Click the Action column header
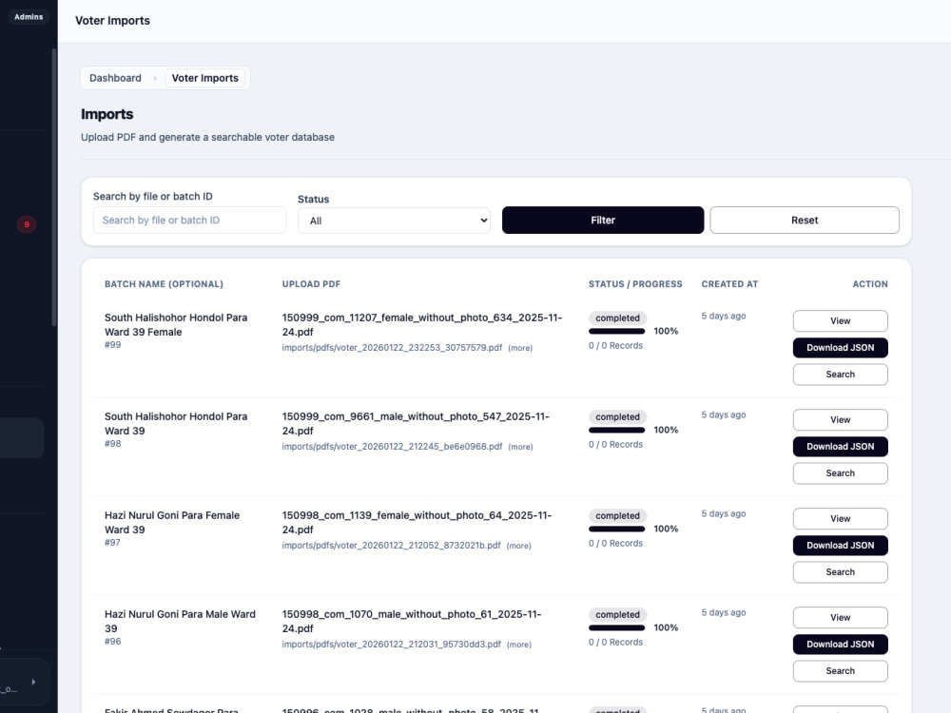The width and height of the screenshot is (951, 713). tap(870, 283)
